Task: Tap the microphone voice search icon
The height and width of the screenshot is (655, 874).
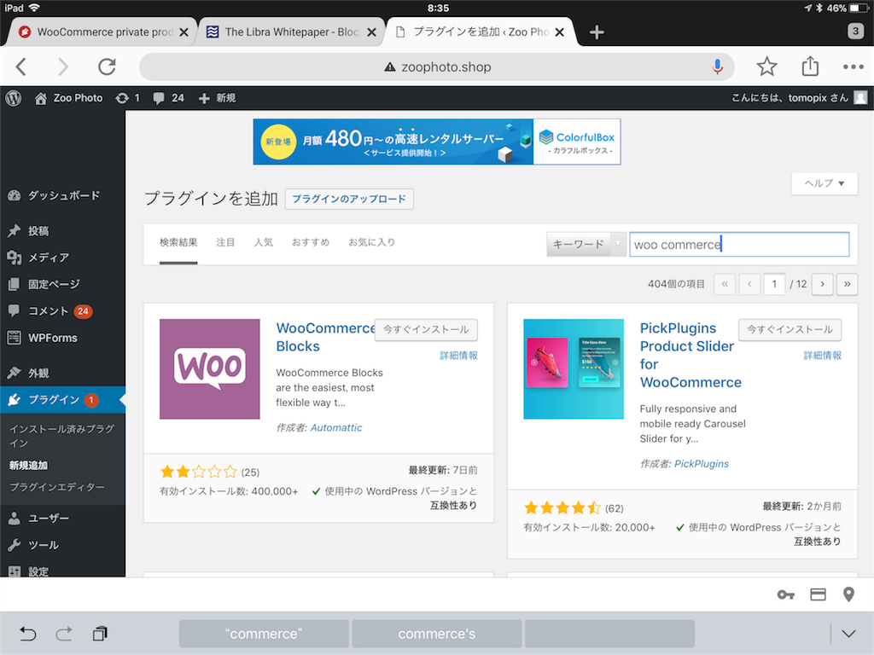Action: tap(717, 67)
